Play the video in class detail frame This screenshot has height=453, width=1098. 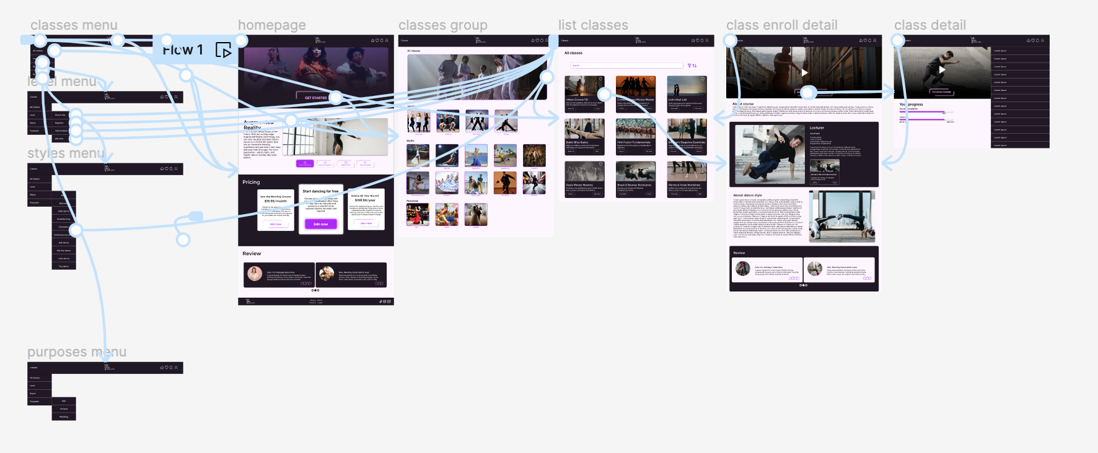coord(942,70)
